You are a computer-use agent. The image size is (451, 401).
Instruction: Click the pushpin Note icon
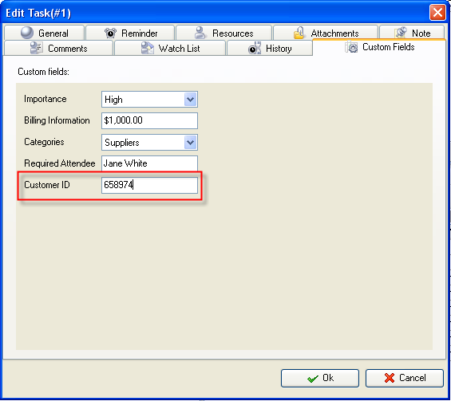point(401,33)
